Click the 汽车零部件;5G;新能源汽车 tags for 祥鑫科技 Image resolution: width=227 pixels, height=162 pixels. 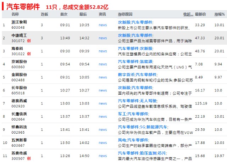pos(143,127)
